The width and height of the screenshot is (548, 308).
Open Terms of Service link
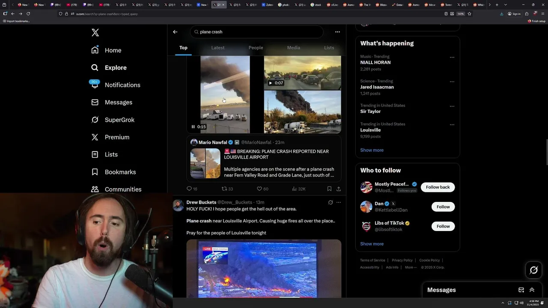(372, 260)
